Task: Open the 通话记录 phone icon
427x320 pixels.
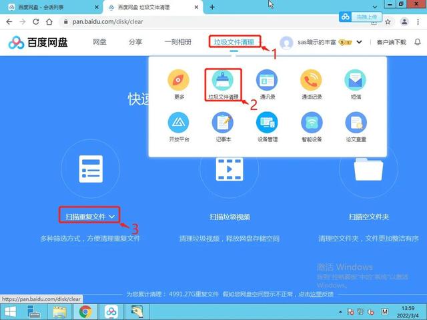Action: [x=312, y=80]
